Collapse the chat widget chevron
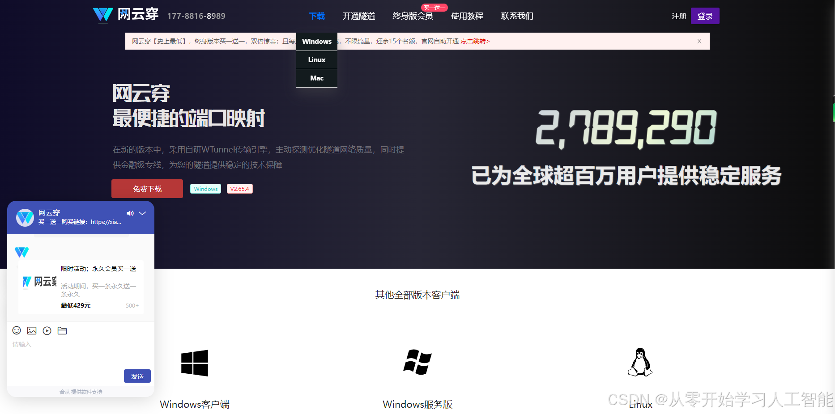Screen dimensions: 835x414 [x=142, y=213]
